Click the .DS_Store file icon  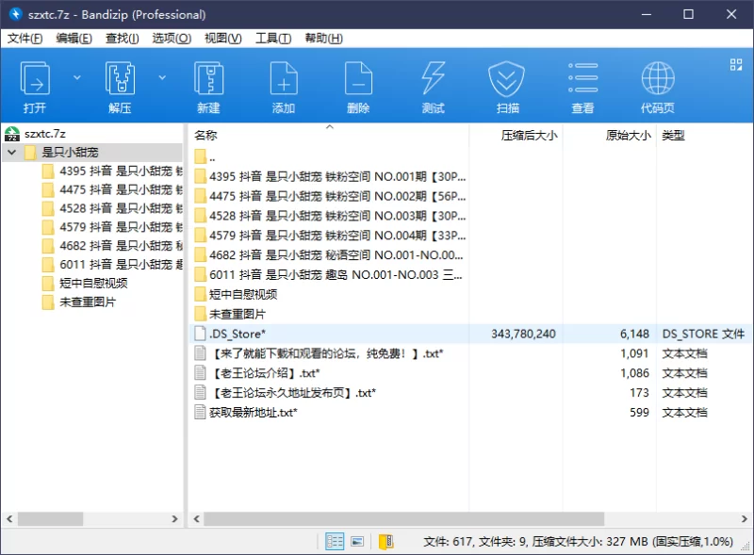pyautogui.click(x=200, y=334)
